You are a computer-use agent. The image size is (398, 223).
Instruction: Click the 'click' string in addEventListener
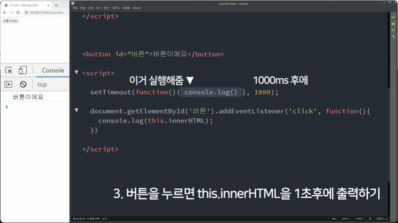pos(303,111)
